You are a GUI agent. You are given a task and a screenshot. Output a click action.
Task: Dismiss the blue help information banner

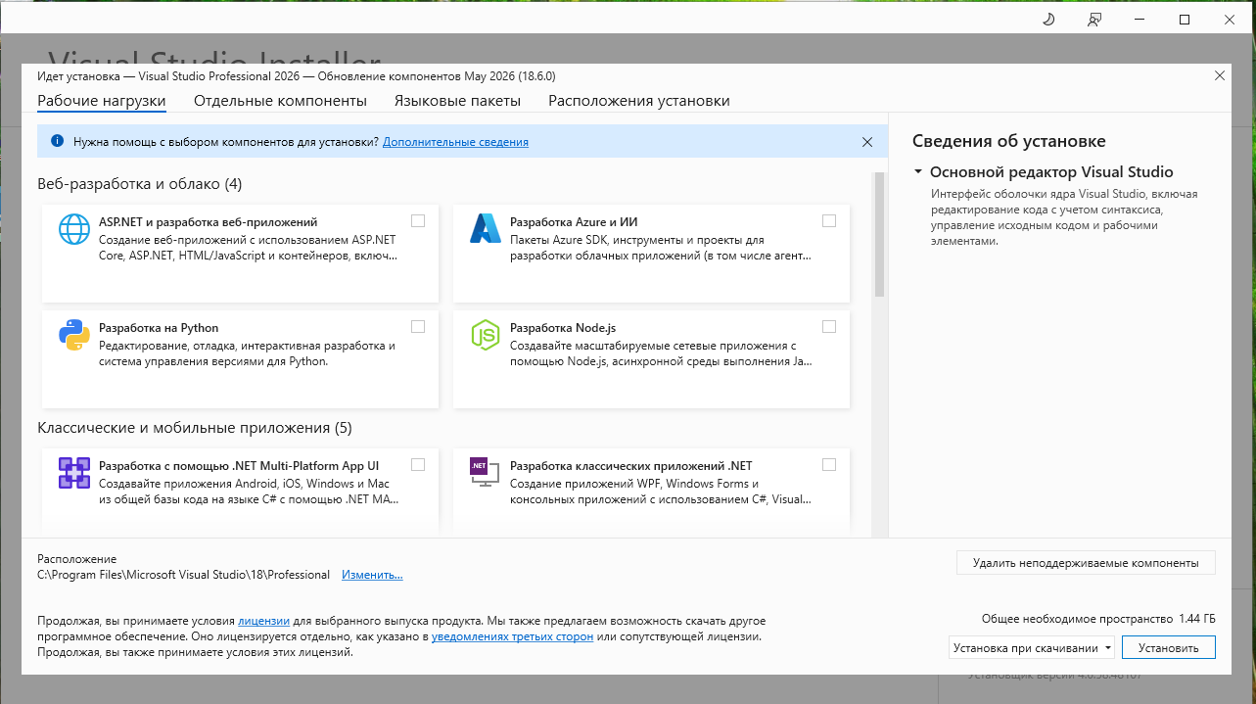click(866, 142)
